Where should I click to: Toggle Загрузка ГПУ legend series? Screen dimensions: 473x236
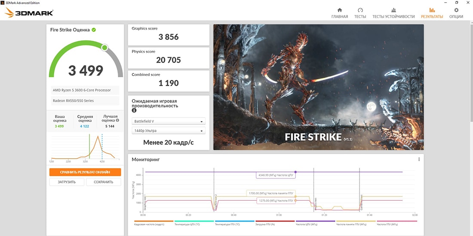tap(275, 223)
